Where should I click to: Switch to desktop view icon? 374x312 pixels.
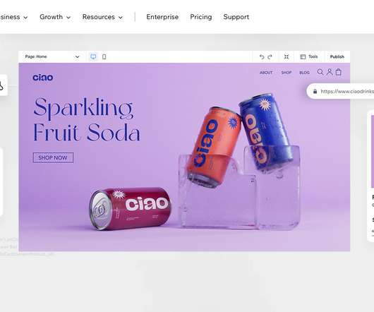(93, 56)
